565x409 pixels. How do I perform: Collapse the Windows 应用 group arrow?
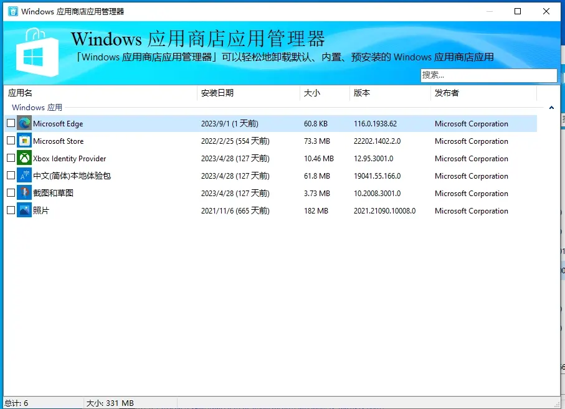pyautogui.click(x=551, y=107)
